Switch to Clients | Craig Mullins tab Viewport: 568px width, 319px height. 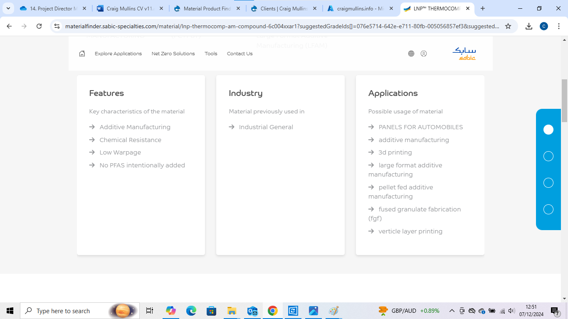284,8
